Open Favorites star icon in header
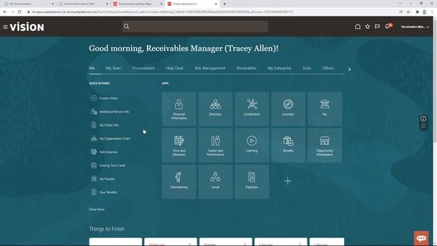 pyautogui.click(x=367, y=27)
